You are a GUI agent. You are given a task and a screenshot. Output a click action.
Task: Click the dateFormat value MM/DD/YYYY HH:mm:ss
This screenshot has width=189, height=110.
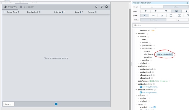pos(158,81)
